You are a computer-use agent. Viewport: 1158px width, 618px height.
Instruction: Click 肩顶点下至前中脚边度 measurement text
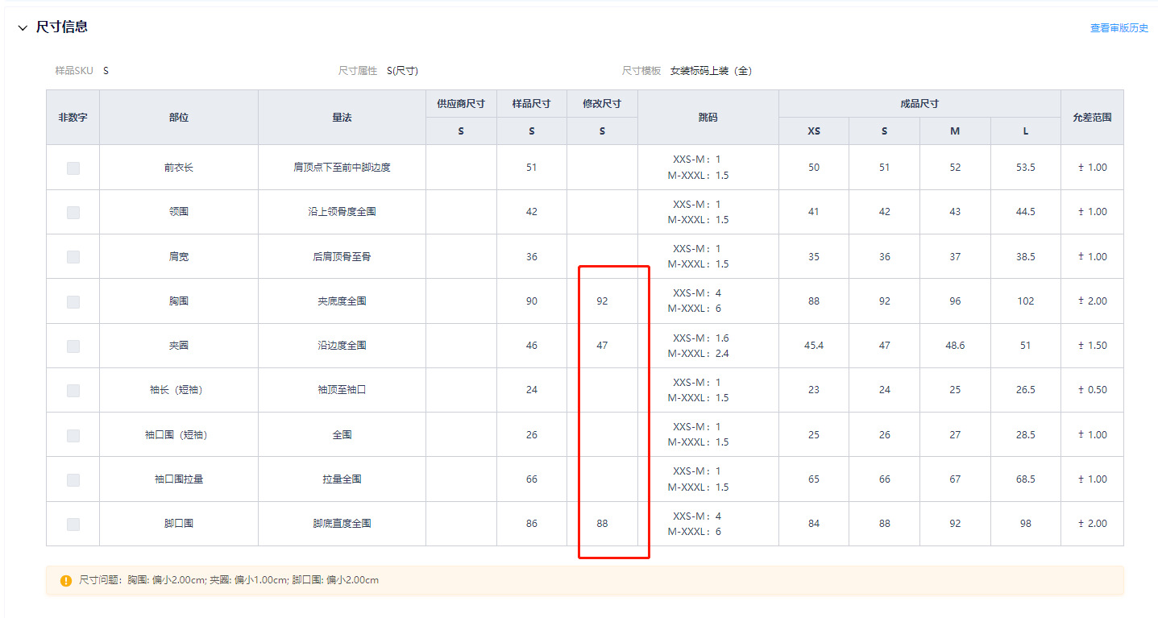(x=342, y=168)
